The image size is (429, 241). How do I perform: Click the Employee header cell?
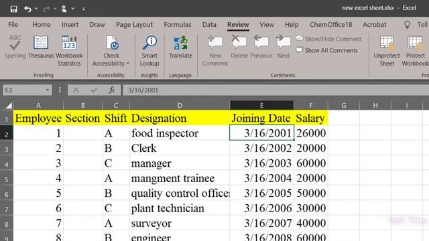tap(39, 118)
